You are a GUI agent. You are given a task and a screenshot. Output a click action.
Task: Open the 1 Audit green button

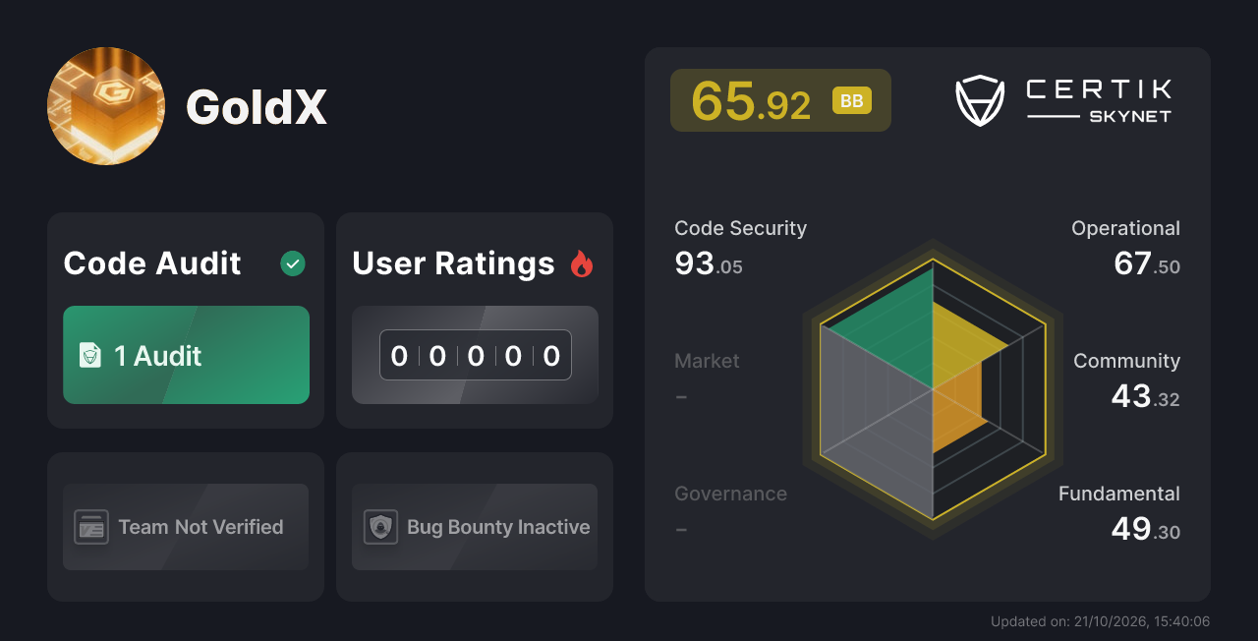click(x=186, y=355)
